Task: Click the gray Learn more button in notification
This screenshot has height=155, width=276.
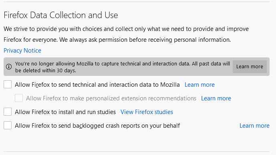Action: 250,67
